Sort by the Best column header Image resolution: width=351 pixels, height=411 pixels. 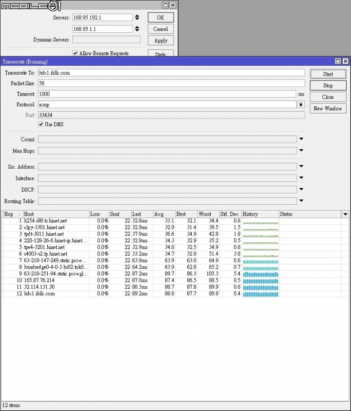186,214
